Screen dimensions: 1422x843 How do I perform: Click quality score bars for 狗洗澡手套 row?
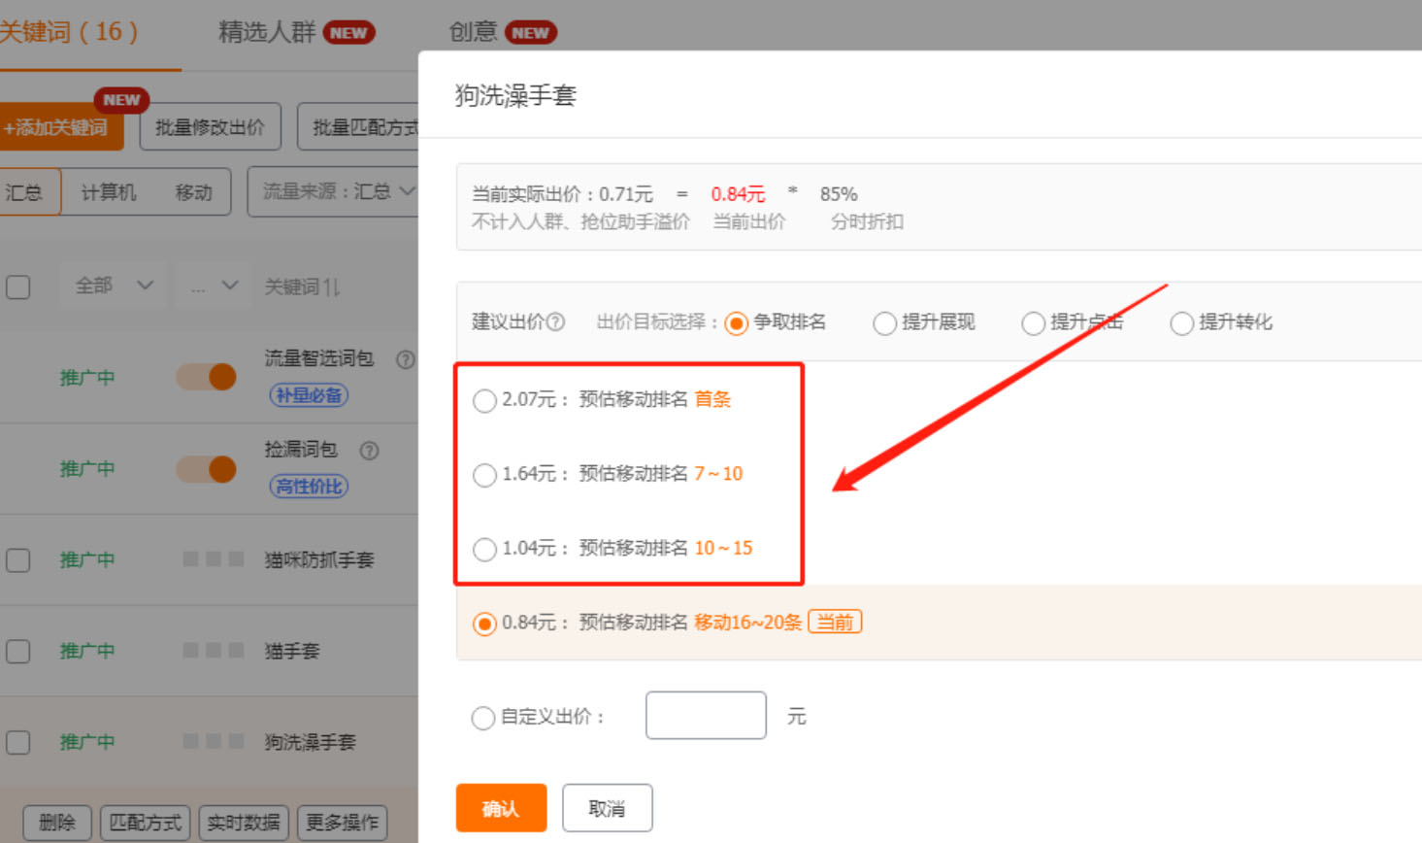pos(214,741)
